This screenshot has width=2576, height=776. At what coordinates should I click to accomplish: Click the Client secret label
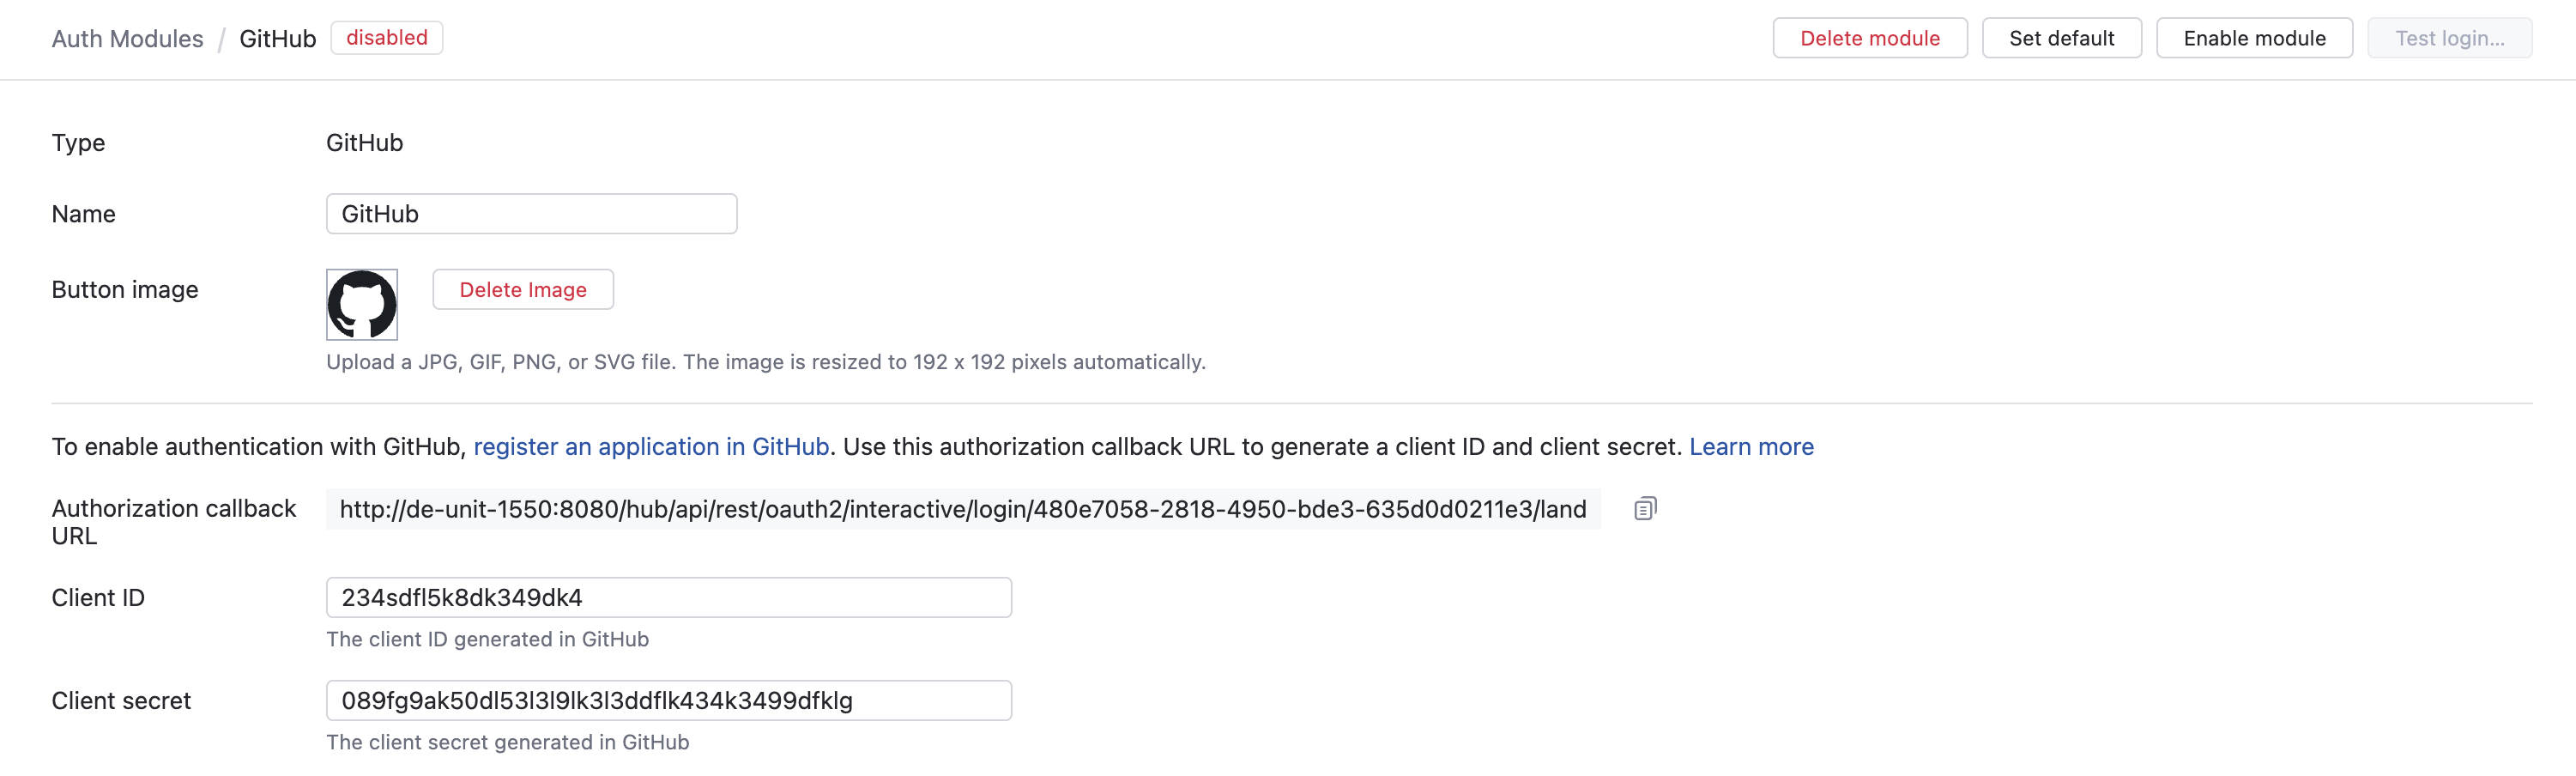(121, 701)
